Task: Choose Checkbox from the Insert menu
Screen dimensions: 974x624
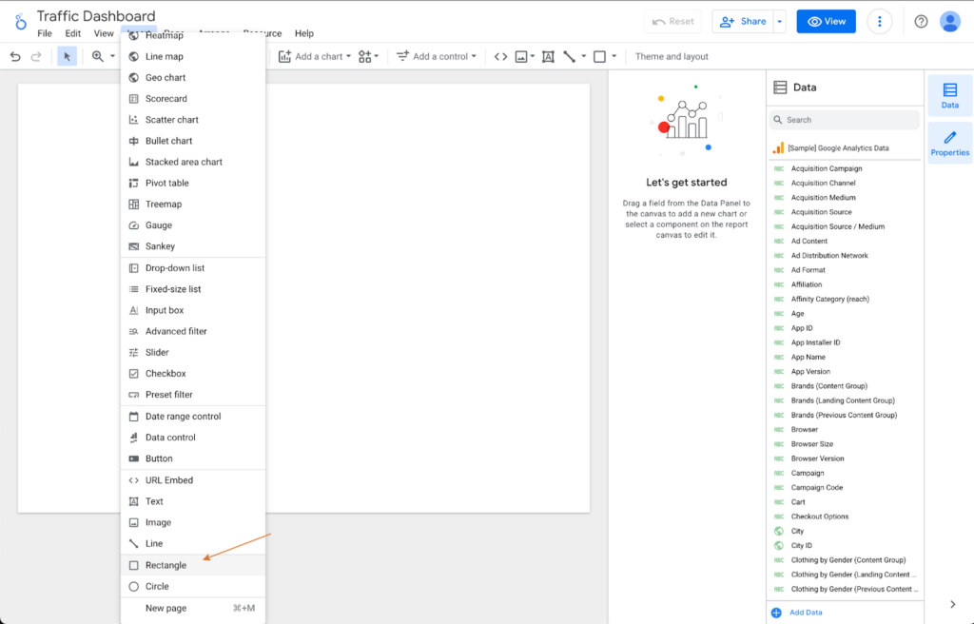Action: click(x=193, y=373)
